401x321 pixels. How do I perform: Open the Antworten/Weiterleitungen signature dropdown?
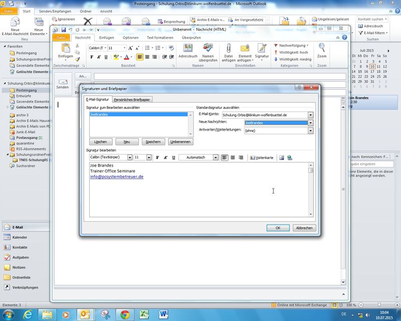pos(310,130)
